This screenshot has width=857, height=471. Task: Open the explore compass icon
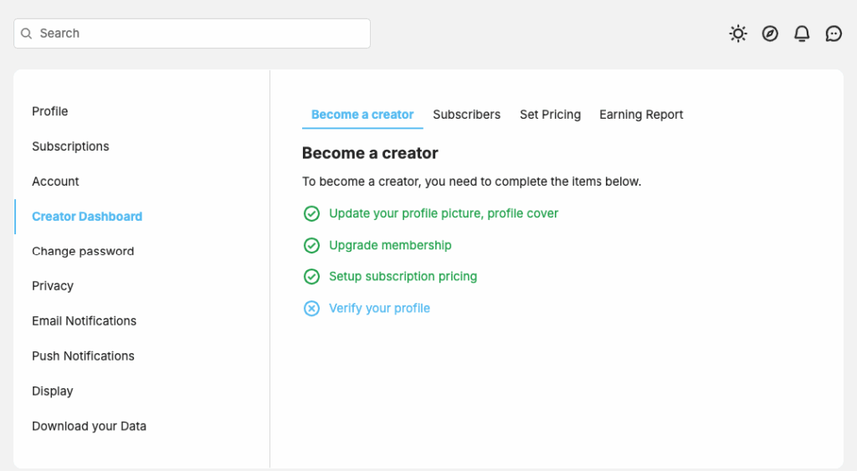770,33
